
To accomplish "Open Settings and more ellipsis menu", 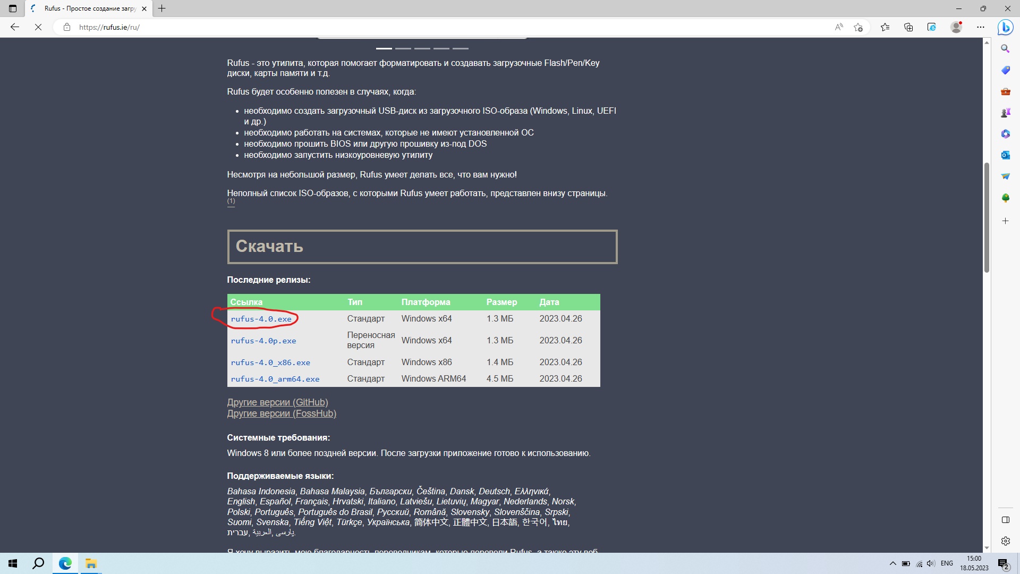I will [980, 27].
